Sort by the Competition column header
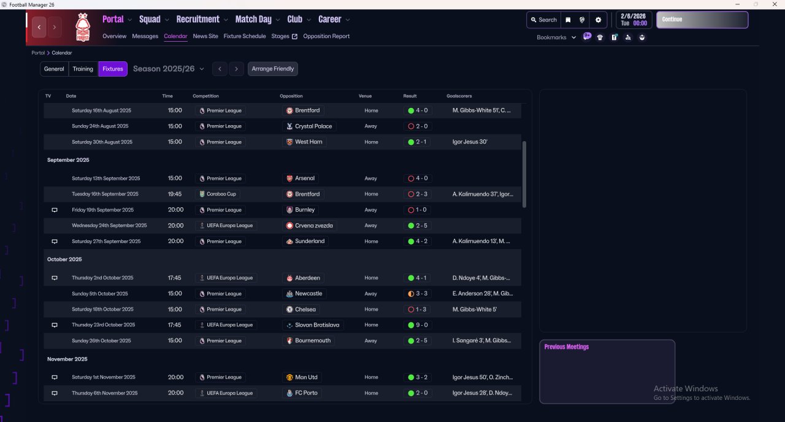Image resolution: width=785 pixels, height=422 pixels. (x=205, y=96)
